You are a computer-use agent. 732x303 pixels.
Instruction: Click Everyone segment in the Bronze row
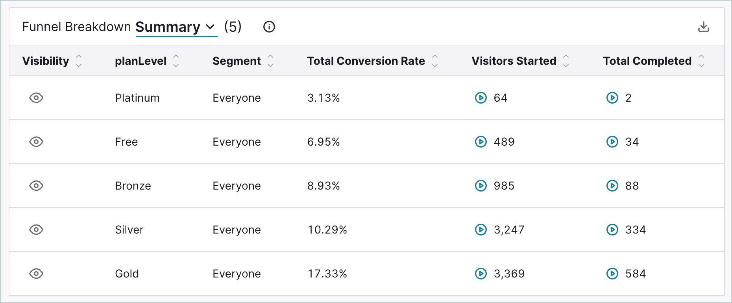point(237,186)
